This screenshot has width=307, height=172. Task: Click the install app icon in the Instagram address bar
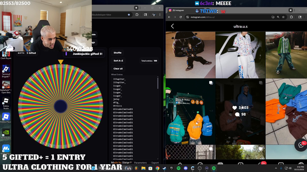pos(273,17)
